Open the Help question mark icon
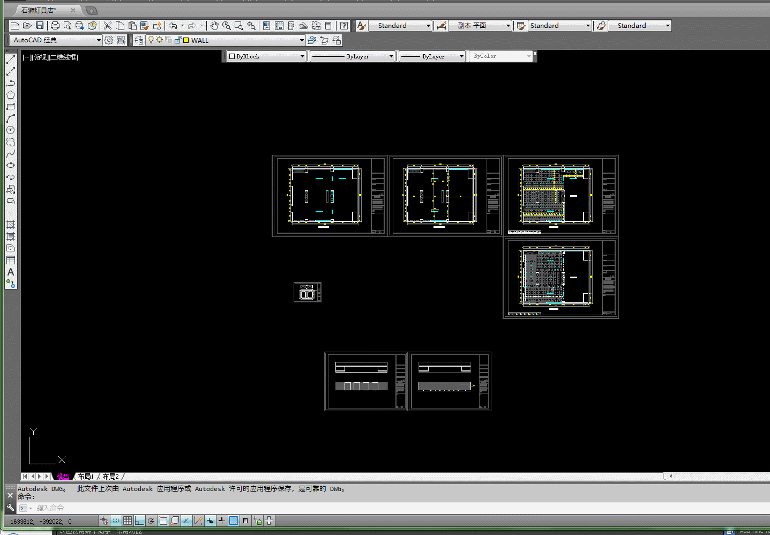 (344, 26)
